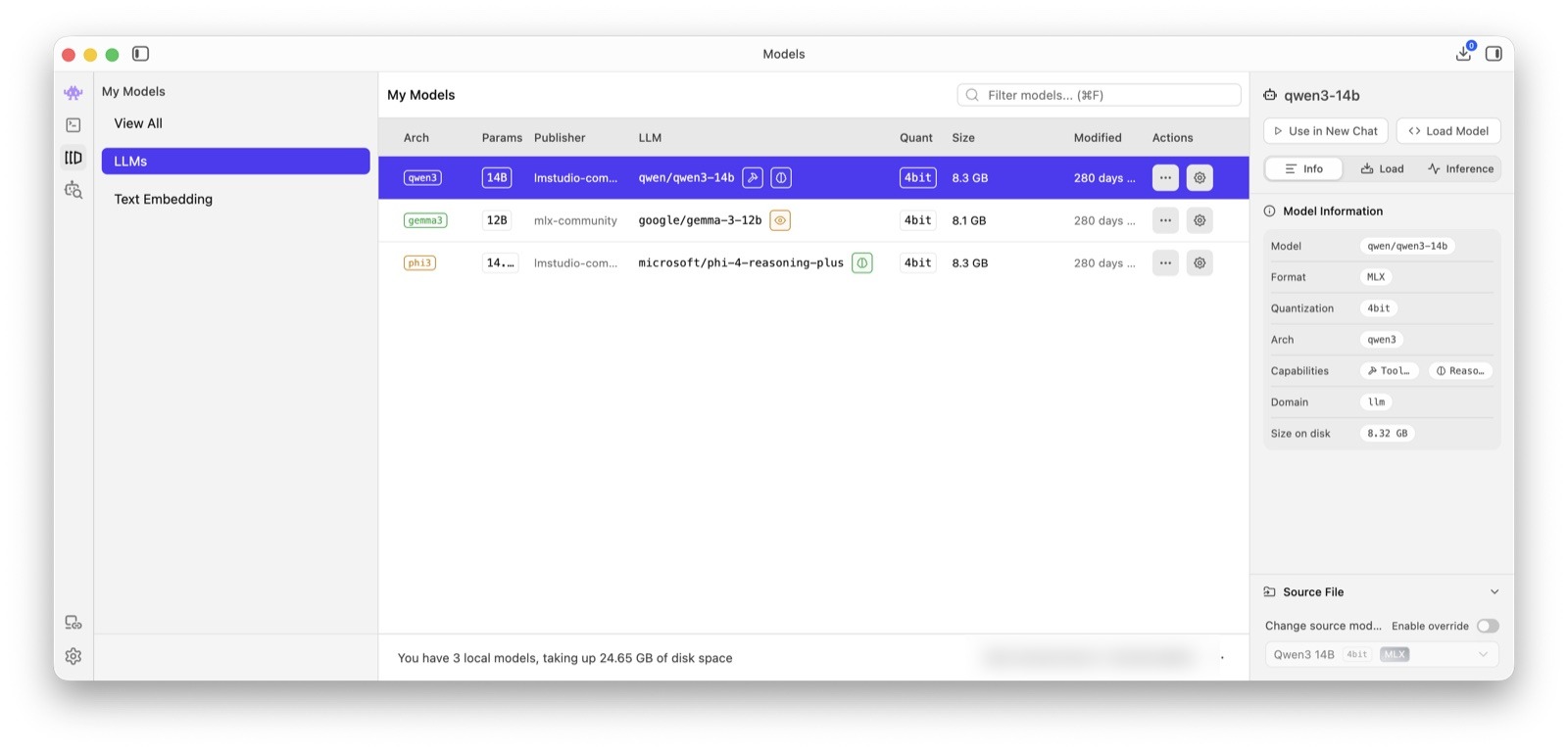Click the reasoning icon on phi-4-reasoning-plus
This screenshot has height=751, width=1568.
click(862, 262)
